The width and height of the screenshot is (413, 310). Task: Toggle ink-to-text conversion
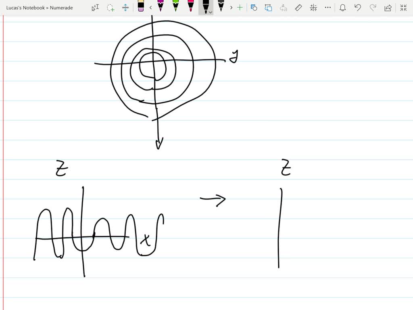[284, 8]
